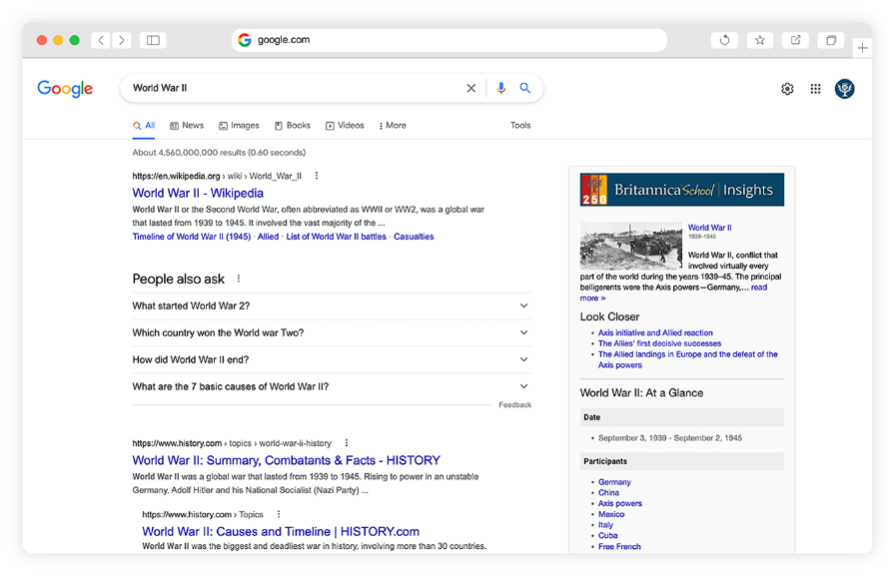Switch to the Books tab

pos(293,126)
